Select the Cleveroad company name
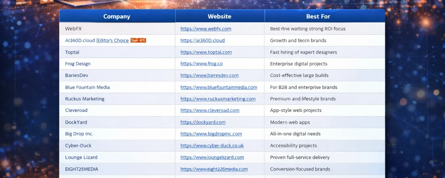This screenshot has height=178, width=445. click(x=76, y=110)
